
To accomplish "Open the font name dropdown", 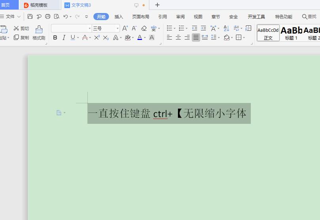I will coord(89,28).
